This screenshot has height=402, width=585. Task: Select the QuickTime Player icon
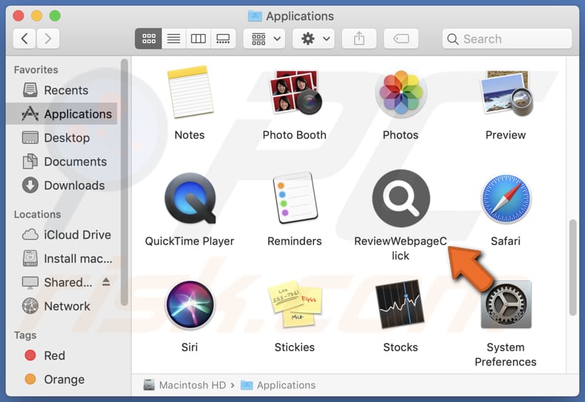click(190, 198)
